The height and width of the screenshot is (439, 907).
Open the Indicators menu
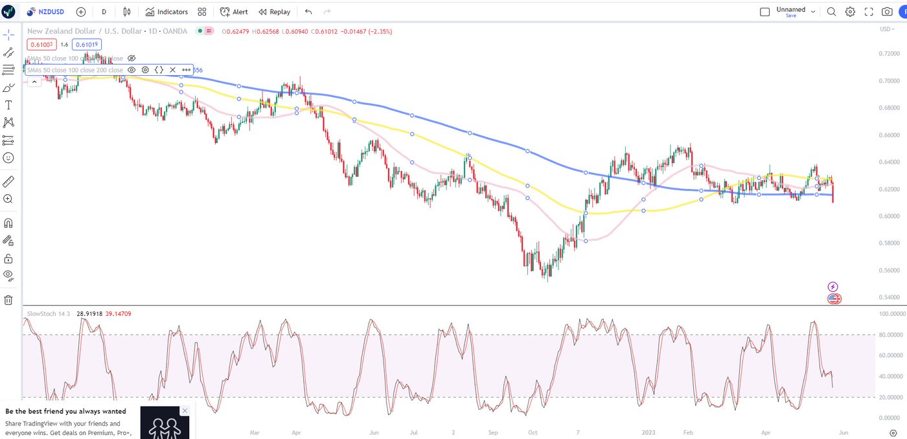click(166, 12)
